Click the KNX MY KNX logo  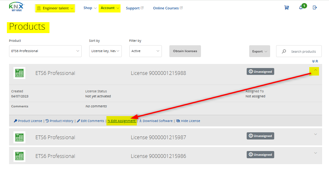(x=17, y=7)
